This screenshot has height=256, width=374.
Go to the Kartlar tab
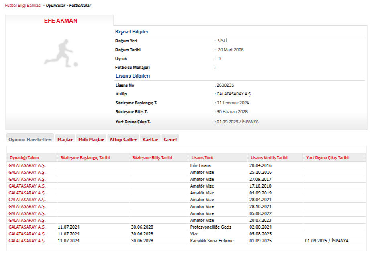(x=150, y=140)
